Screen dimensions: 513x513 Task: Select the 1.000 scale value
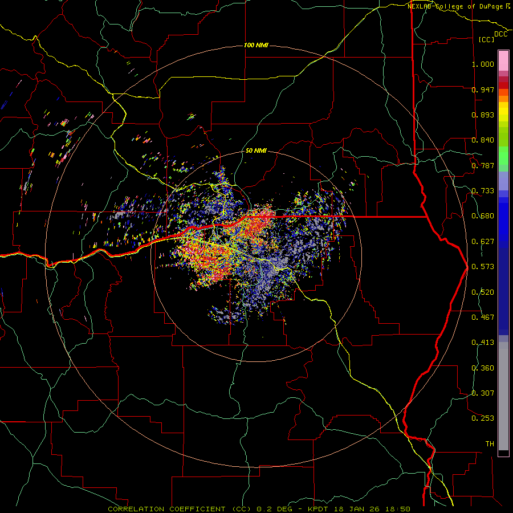[x=483, y=64]
